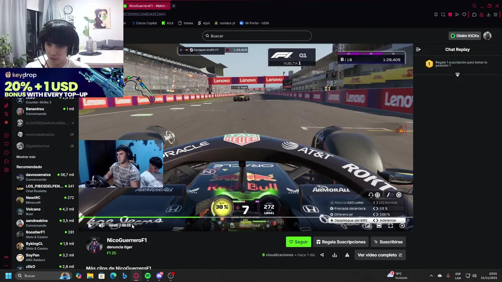Open sidebar settings gear icon
The width and height of the screenshot is (502, 282).
(x=6, y=170)
